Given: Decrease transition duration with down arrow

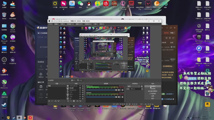Looking at the screenshot, I should click(142, 90).
